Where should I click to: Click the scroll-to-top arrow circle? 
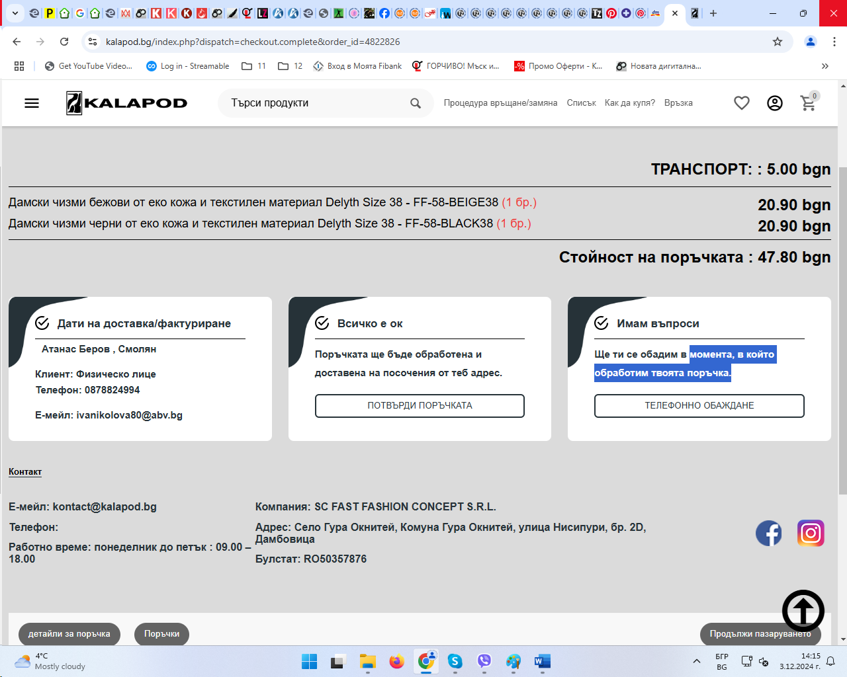click(803, 611)
